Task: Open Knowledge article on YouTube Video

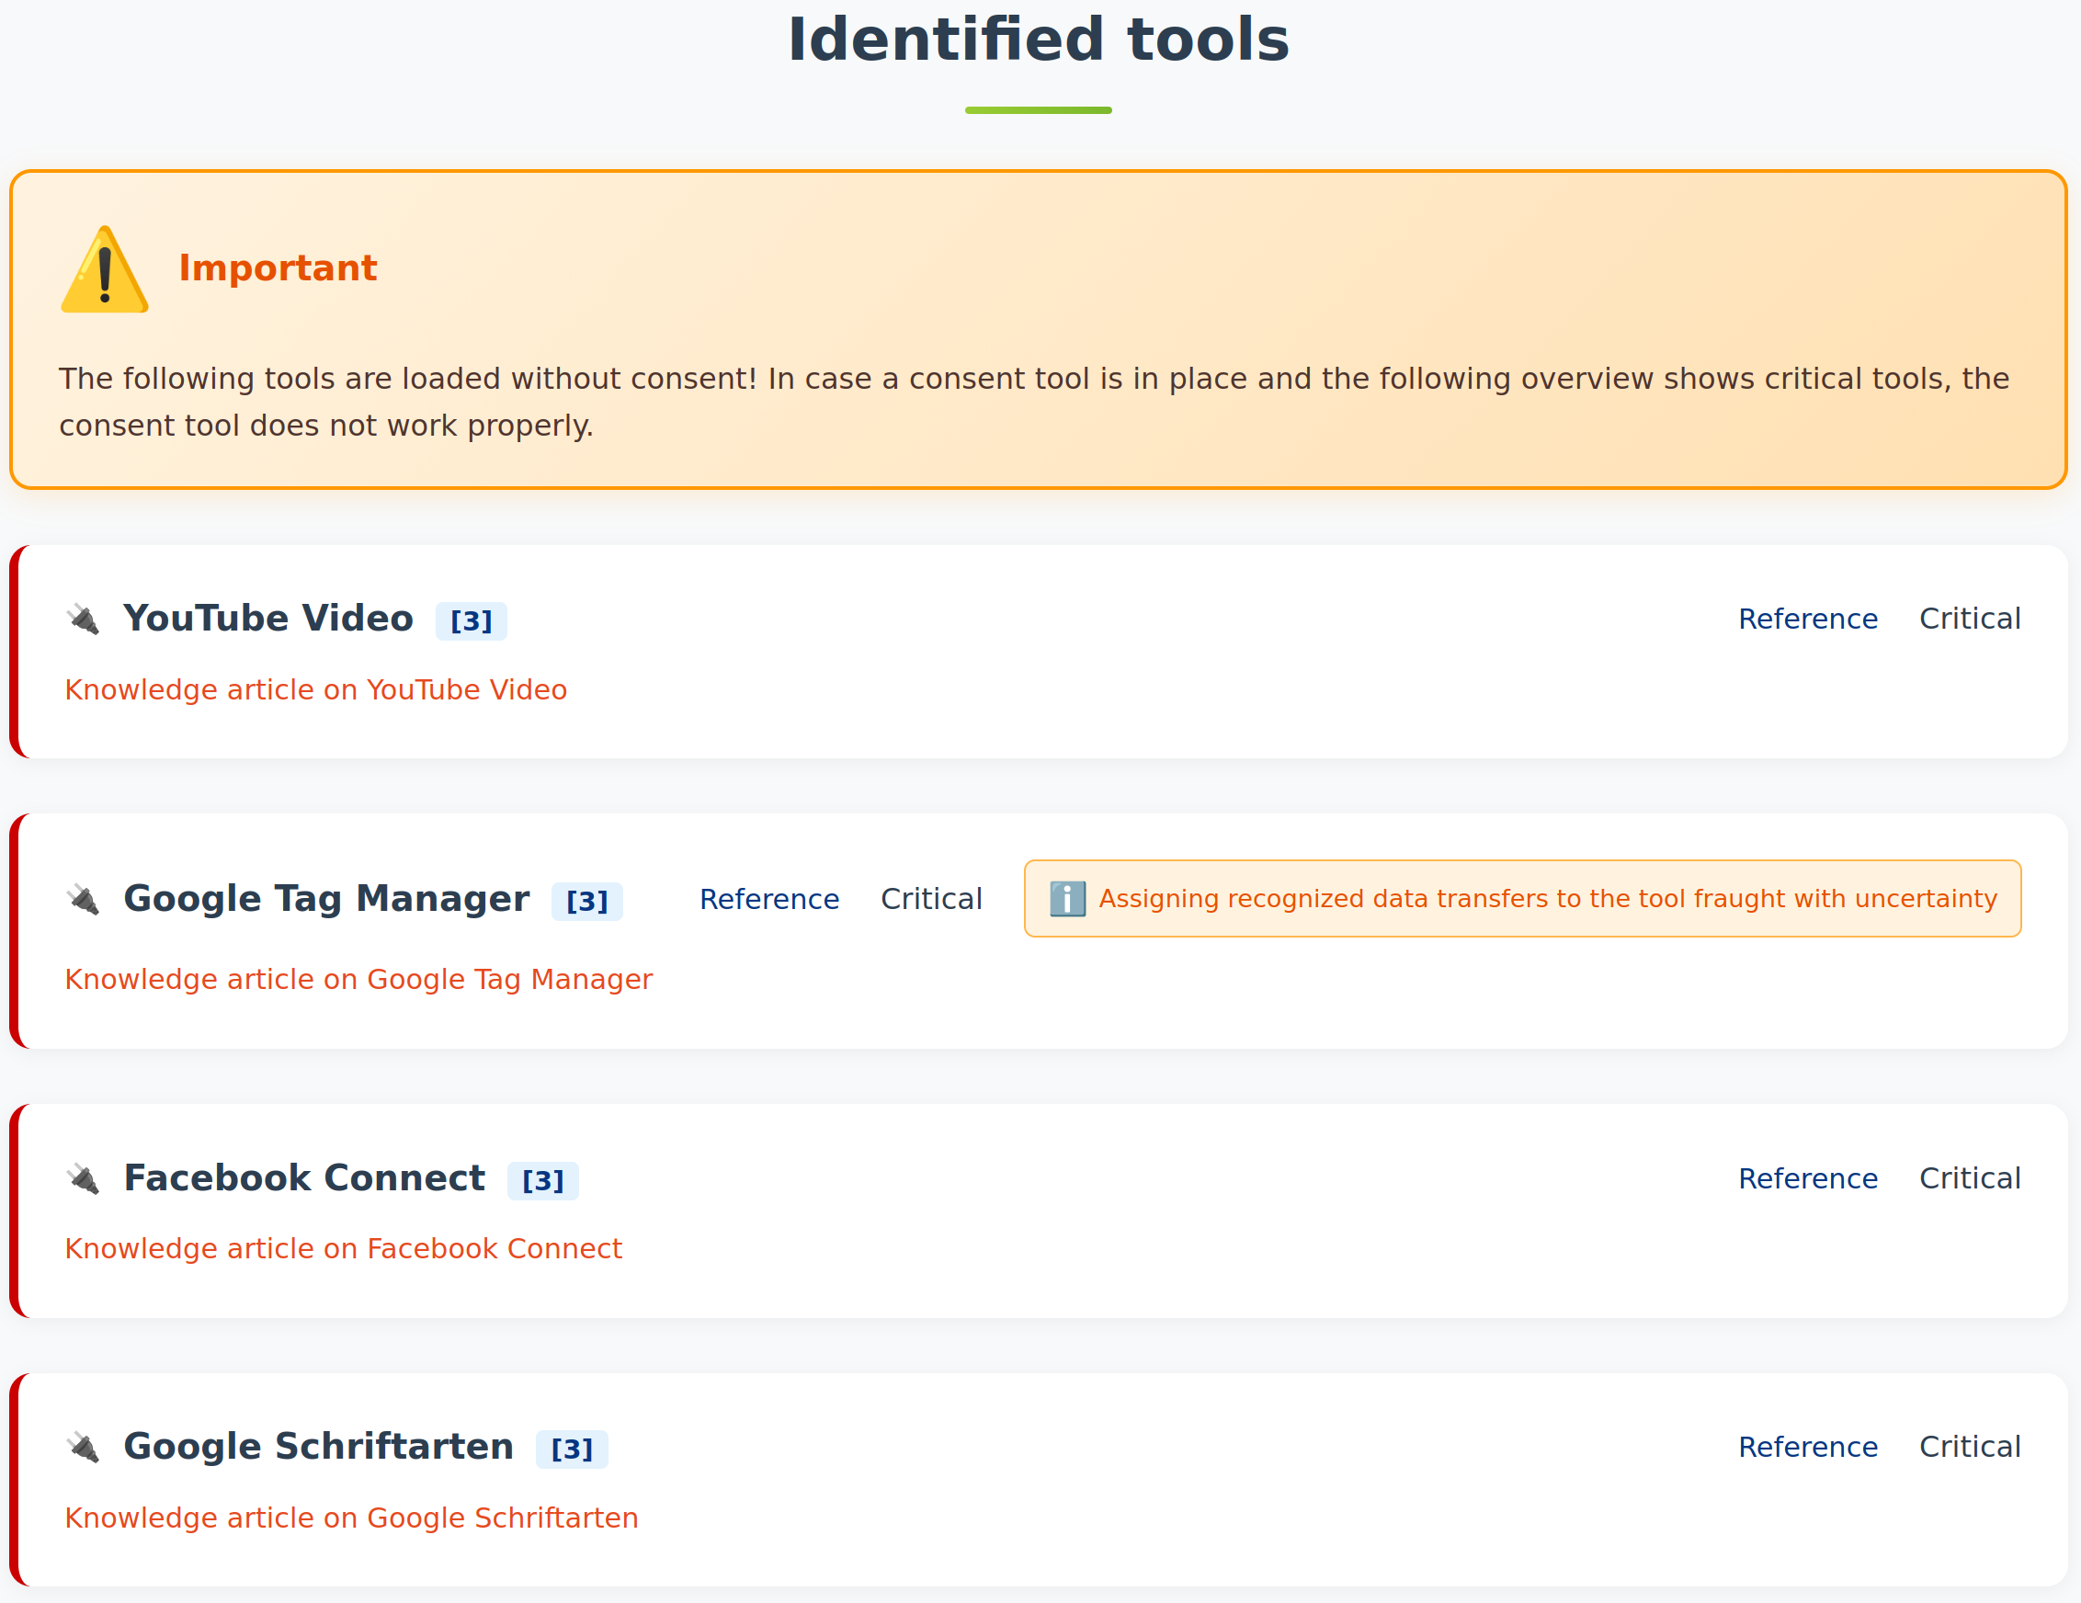Action: click(x=315, y=690)
